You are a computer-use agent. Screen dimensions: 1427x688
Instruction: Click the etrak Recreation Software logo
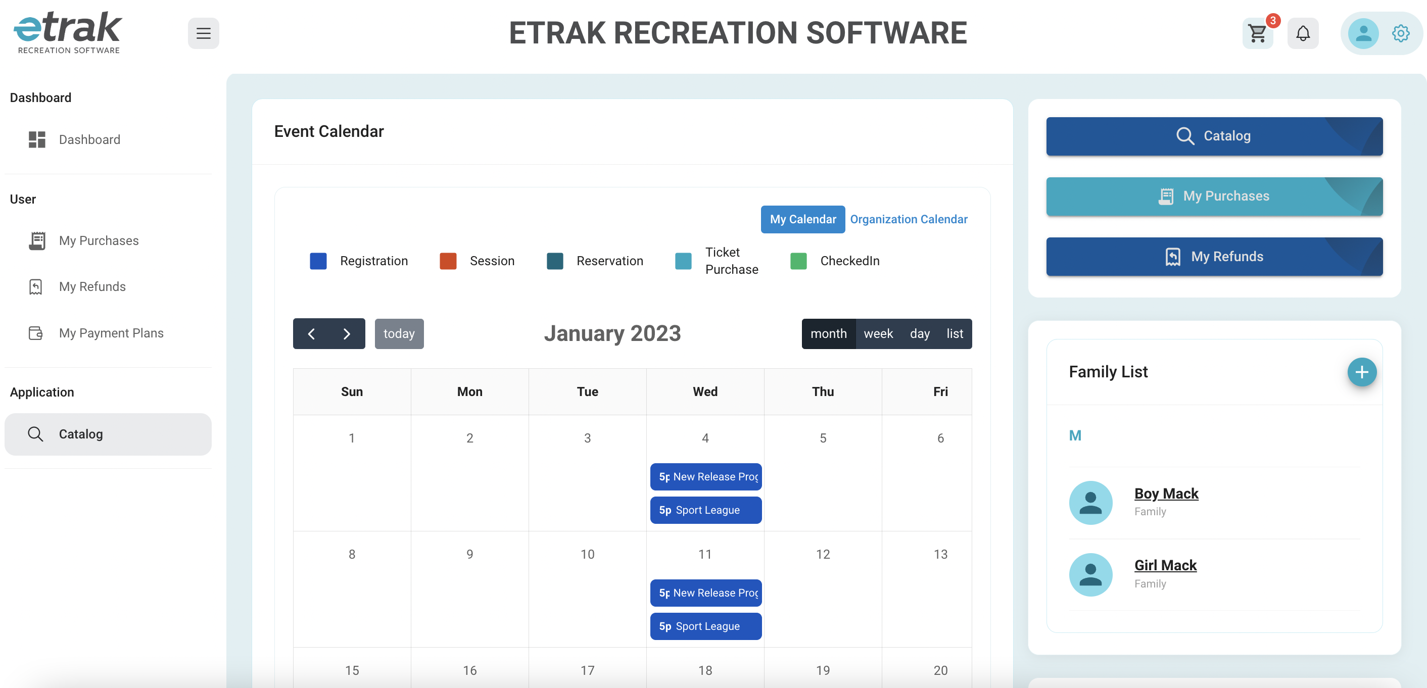tap(68, 33)
